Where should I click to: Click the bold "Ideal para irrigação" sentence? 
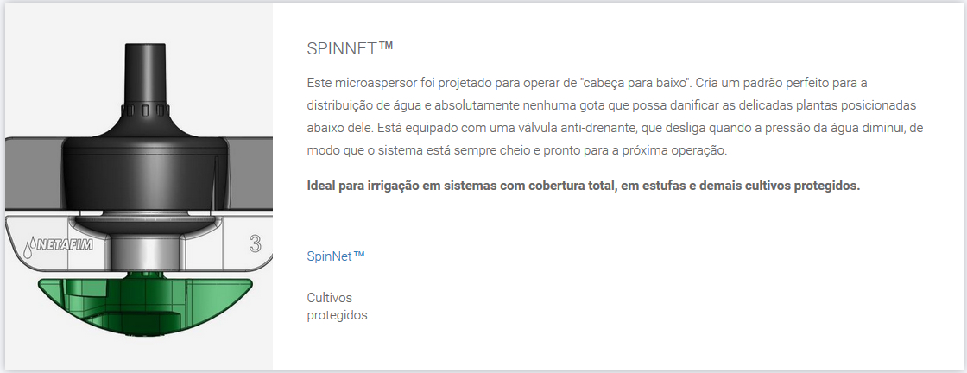tap(584, 186)
